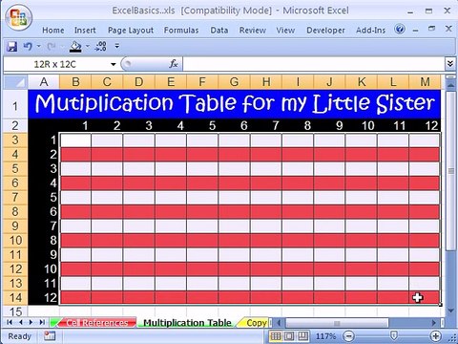Open the Formulas ribbon tab

pos(181,31)
